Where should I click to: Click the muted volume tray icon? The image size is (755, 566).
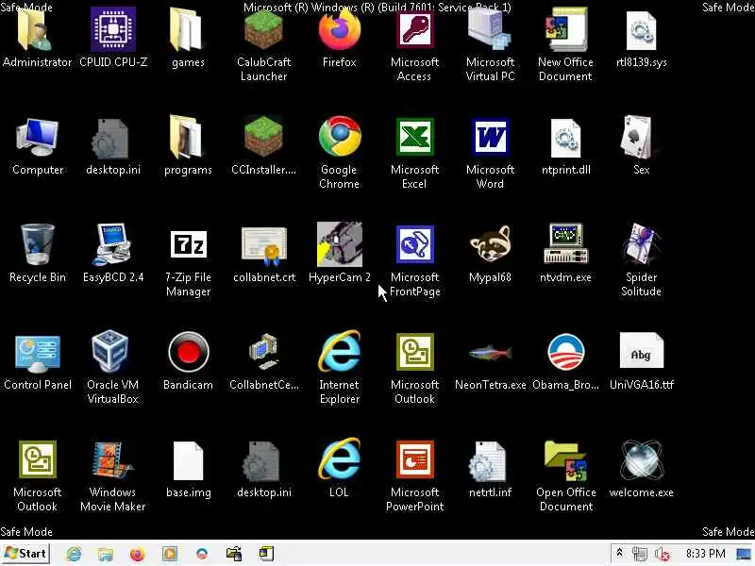coord(663,554)
